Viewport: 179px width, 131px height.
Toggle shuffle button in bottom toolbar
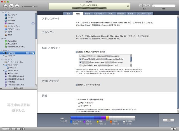[10, 129]
